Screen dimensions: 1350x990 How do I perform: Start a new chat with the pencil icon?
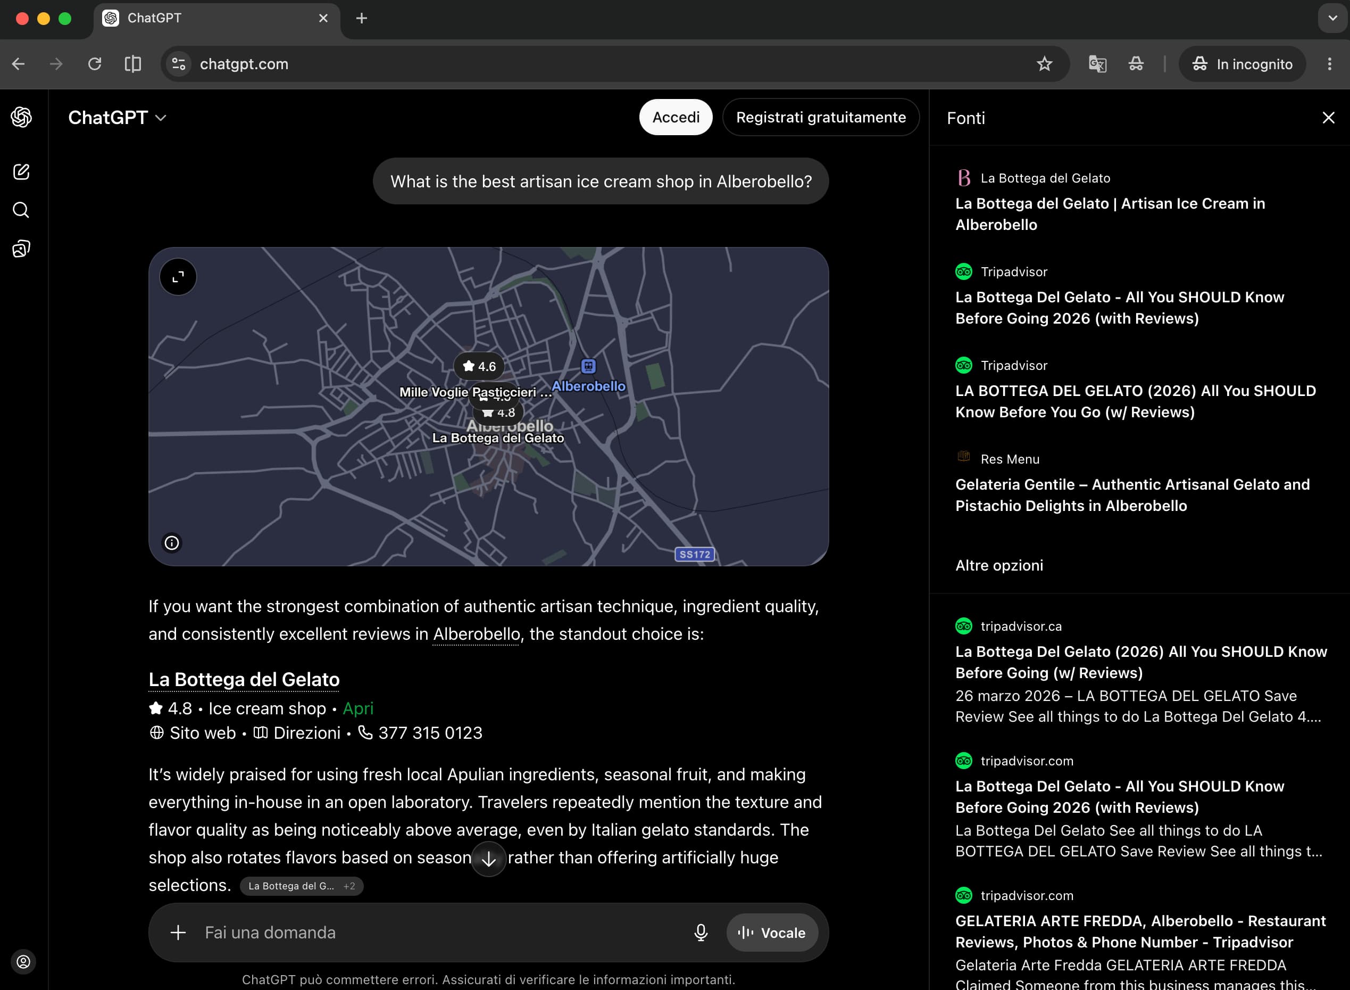pyautogui.click(x=22, y=172)
